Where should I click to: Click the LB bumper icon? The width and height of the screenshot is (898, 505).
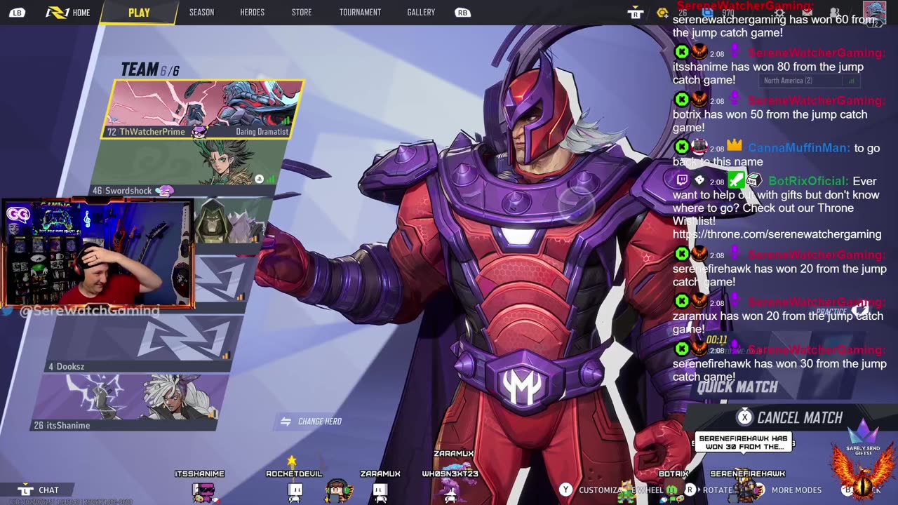pyautogui.click(x=17, y=13)
